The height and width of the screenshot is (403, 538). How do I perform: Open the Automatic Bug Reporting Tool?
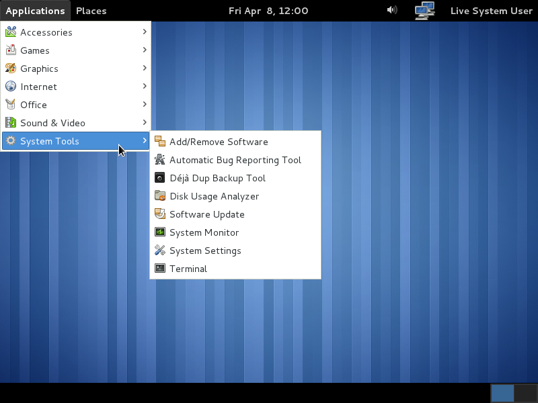pos(235,160)
